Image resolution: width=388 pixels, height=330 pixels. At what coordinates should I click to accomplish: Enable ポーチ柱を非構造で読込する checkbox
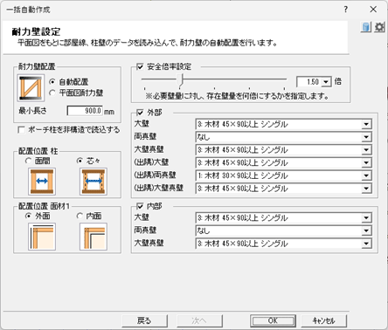point(21,130)
